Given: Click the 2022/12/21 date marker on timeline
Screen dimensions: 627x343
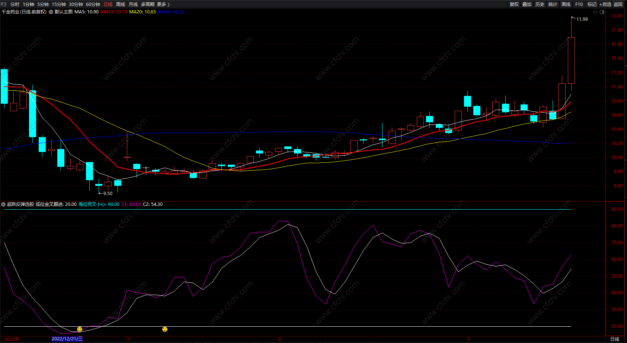Looking at the screenshot, I should tap(67, 339).
